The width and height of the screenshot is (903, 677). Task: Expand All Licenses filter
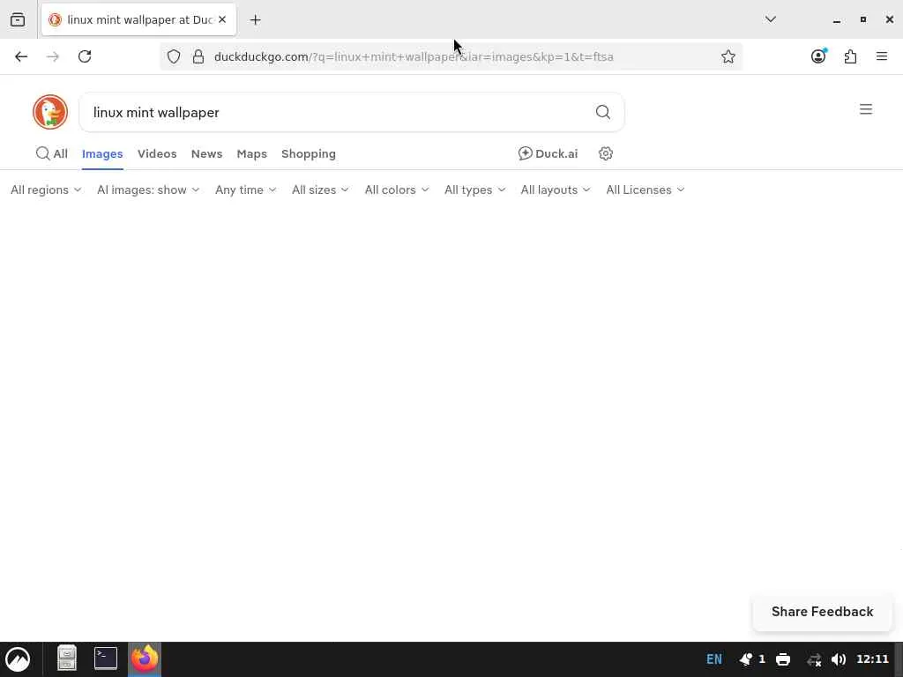(x=645, y=190)
